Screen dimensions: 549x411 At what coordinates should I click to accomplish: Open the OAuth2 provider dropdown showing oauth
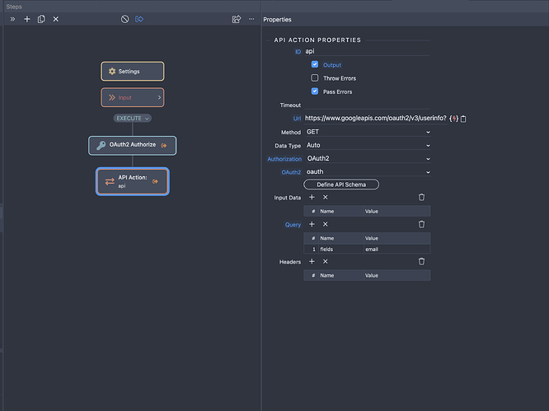pyautogui.click(x=368, y=172)
